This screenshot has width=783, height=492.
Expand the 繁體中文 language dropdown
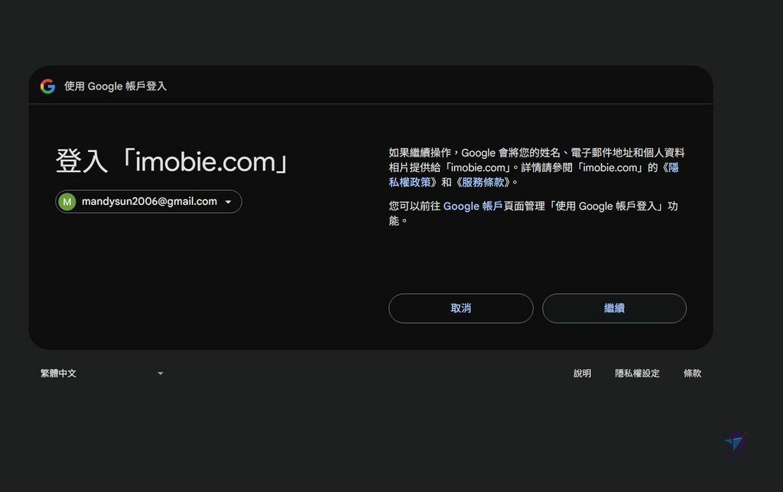point(102,374)
